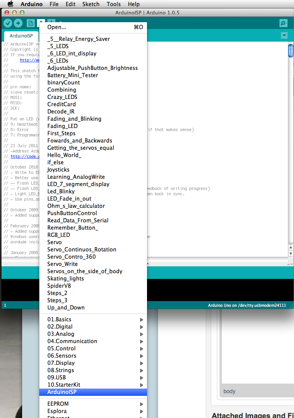Open the Decode_IR sketch
The height and width of the screenshot is (418, 294).
click(x=93, y=112)
